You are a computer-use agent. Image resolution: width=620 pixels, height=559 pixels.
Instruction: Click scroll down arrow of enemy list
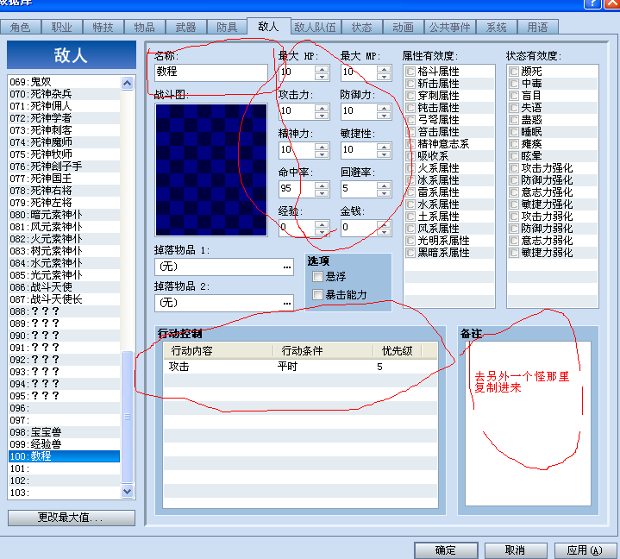coord(127,492)
